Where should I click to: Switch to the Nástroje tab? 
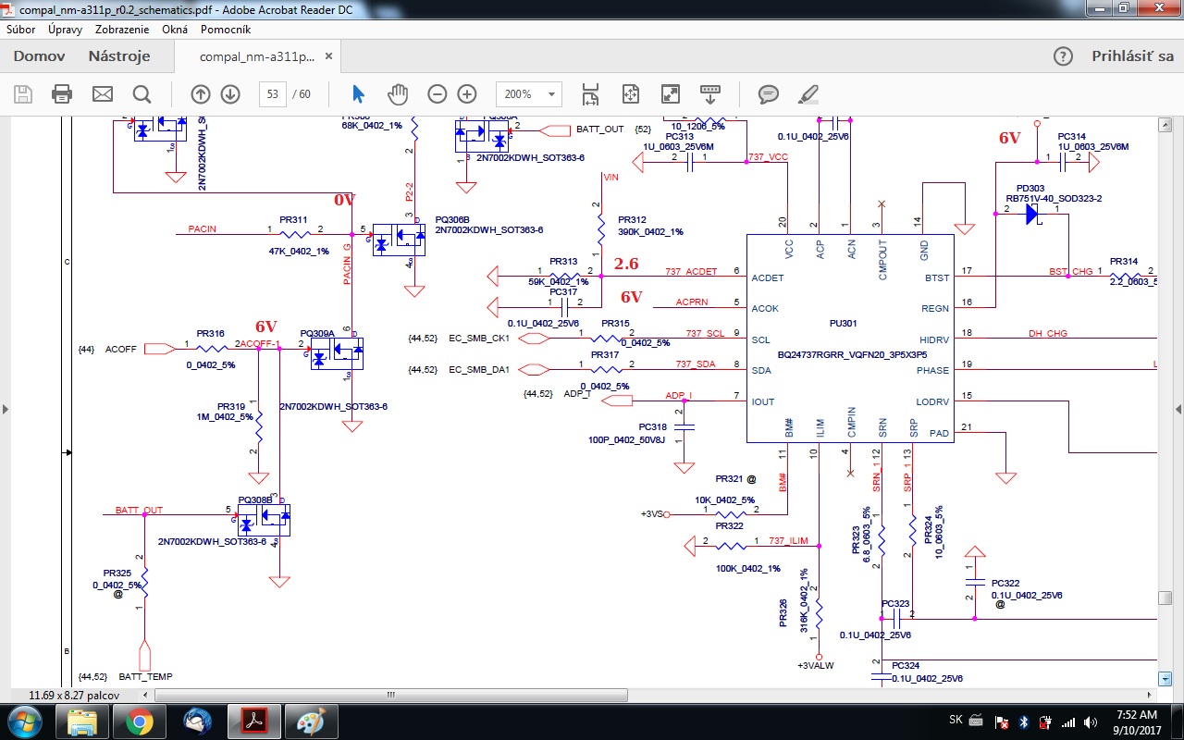[x=118, y=56]
